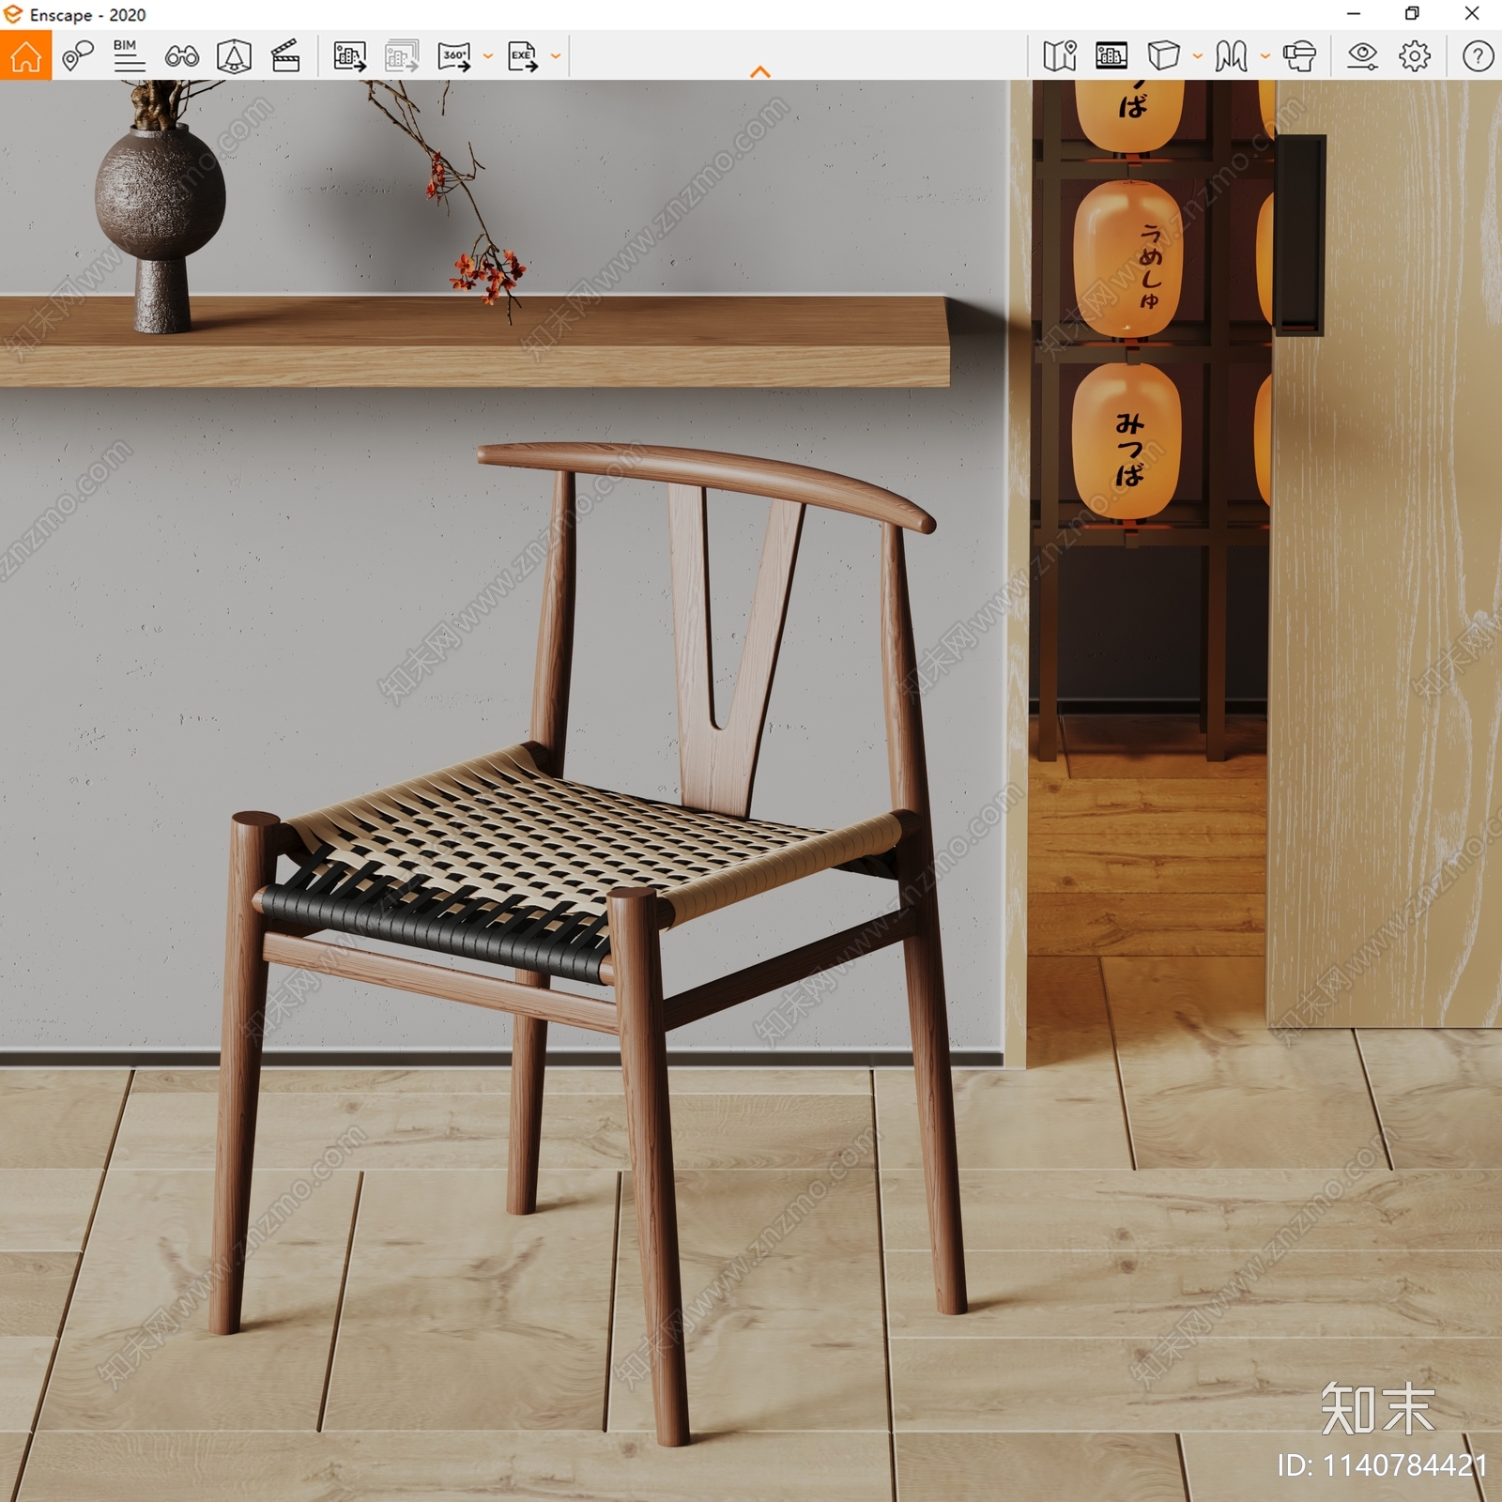Minimize the Enscape window

pyautogui.click(x=1353, y=13)
